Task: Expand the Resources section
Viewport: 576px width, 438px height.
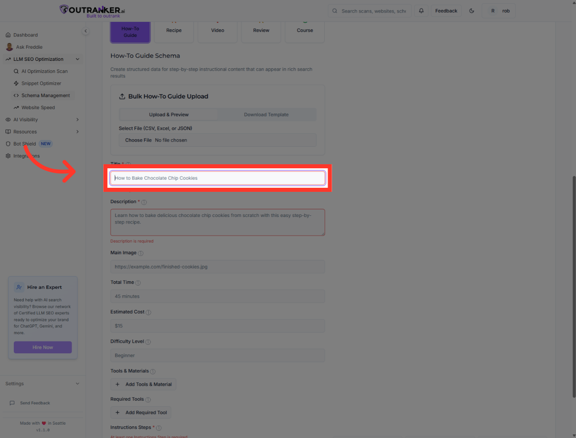Action: 43,132
